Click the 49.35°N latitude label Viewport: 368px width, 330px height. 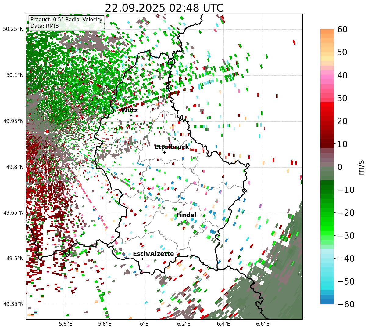(13, 304)
